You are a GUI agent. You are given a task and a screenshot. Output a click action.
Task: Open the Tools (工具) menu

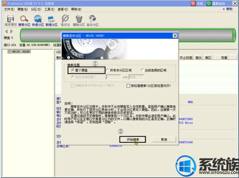[x=49, y=9]
